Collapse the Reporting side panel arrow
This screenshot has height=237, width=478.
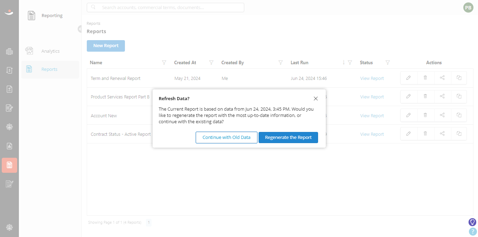pyautogui.click(x=80, y=29)
